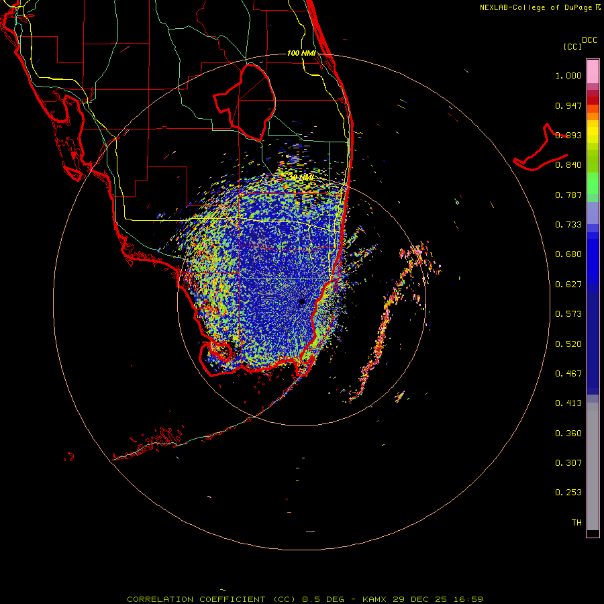The width and height of the screenshot is (604, 604).
Task: Pick the gray segment of the color bar
Action: point(593,466)
